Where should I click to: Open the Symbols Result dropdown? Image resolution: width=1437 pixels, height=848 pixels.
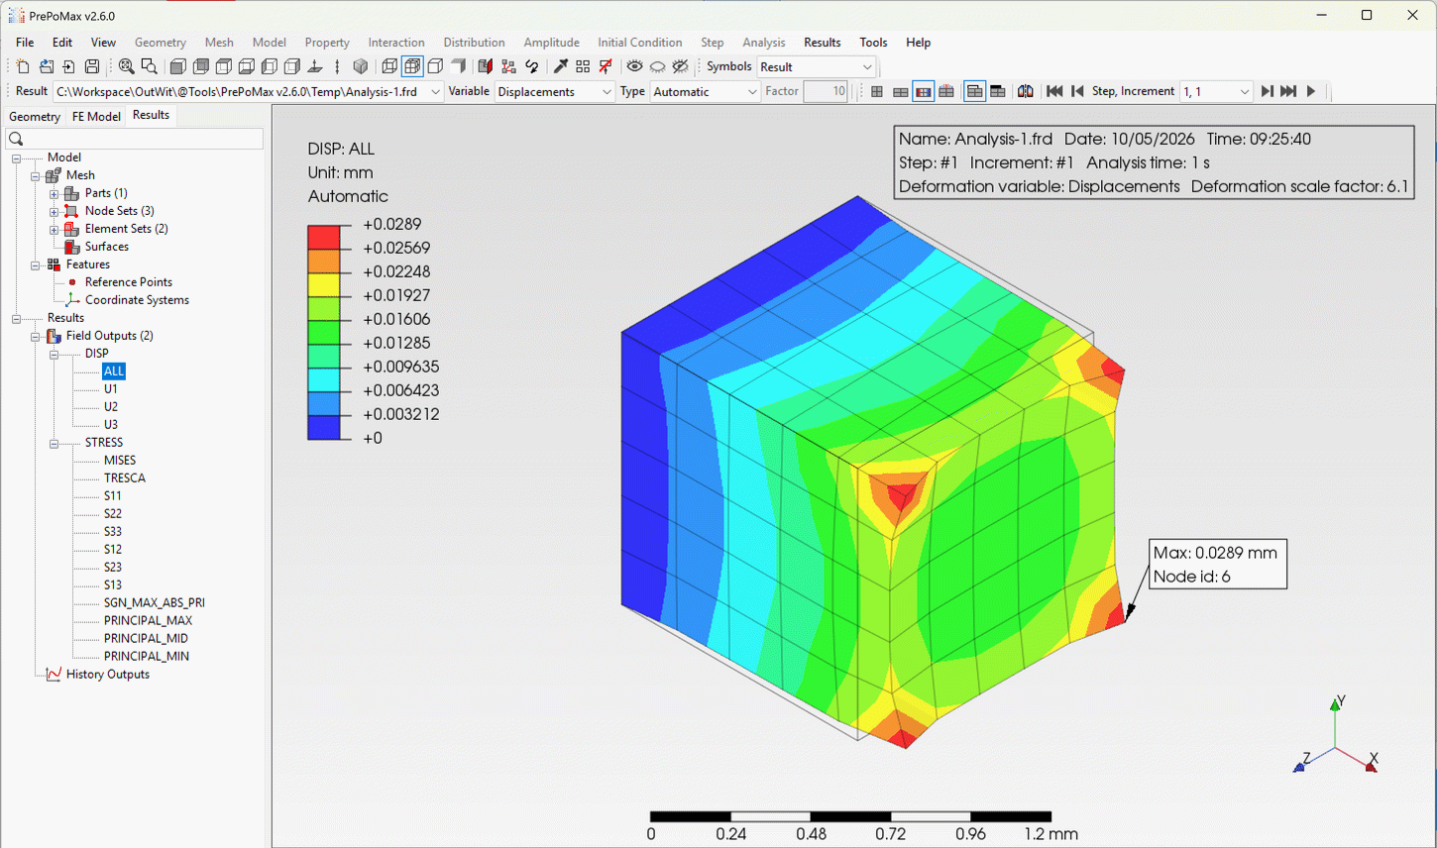tap(817, 66)
